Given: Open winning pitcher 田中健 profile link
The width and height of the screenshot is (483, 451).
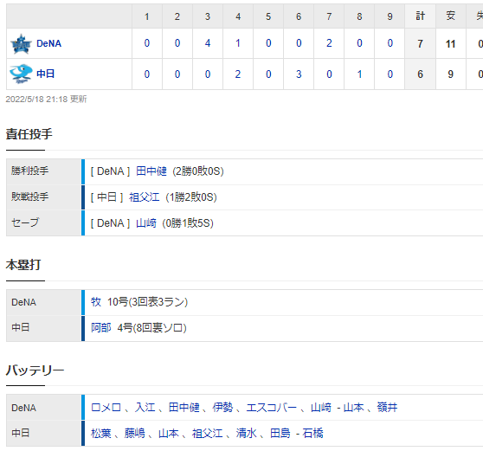Looking at the screenshot, I should pos(151,171).
